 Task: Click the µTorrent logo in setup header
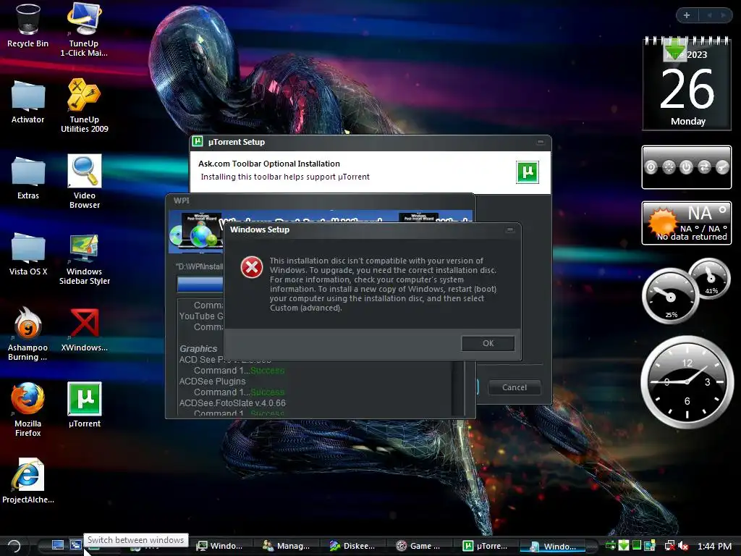coord(527,172)
